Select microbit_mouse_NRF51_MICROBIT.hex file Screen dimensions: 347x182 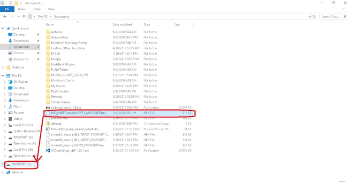(77, 146)
